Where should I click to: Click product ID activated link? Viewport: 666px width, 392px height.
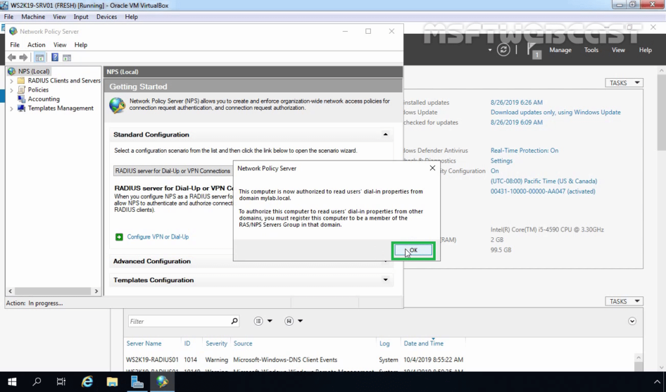(543, 191)
